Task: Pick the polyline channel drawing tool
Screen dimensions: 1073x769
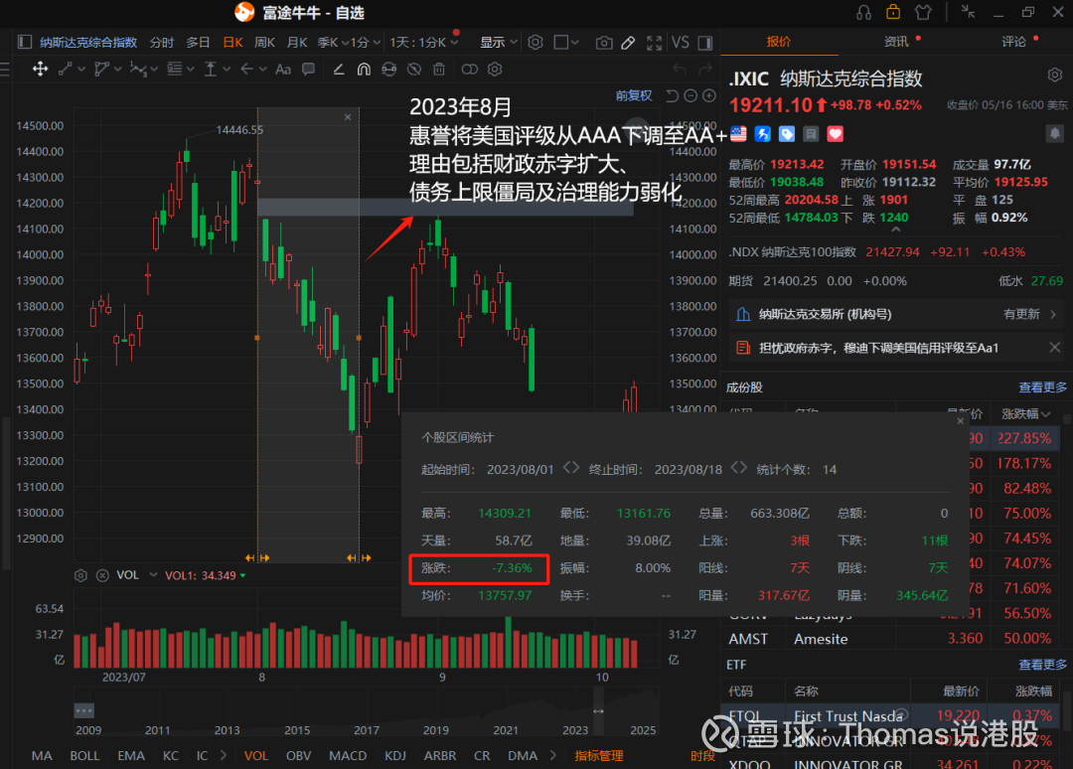Action: coord(102,70)
